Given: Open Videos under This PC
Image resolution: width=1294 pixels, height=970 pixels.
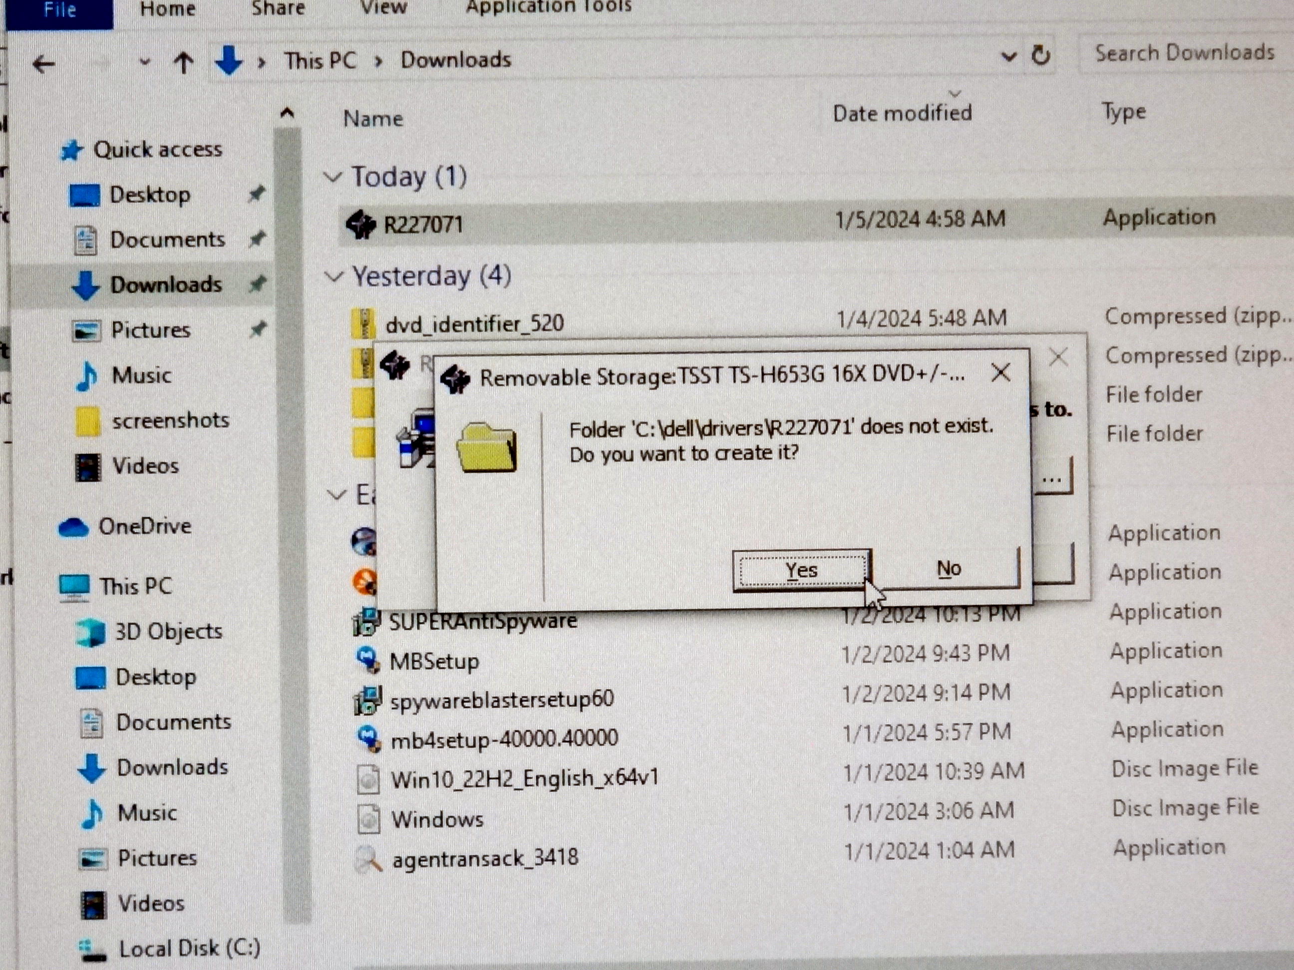Looking at the screenshot, I should (133, 904).
